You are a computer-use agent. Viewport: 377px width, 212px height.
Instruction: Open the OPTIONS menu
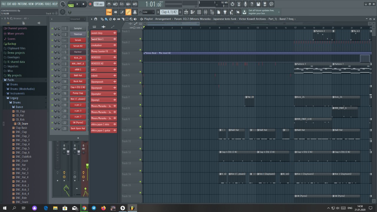click(39, 4)
